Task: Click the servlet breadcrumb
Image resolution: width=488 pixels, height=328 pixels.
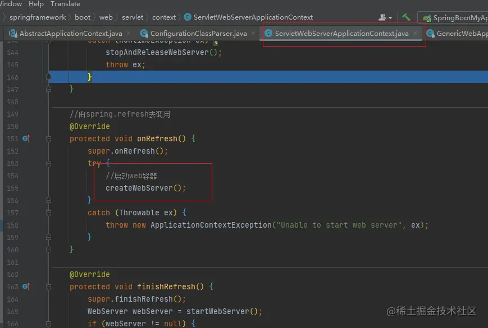Action: [133, 17]
